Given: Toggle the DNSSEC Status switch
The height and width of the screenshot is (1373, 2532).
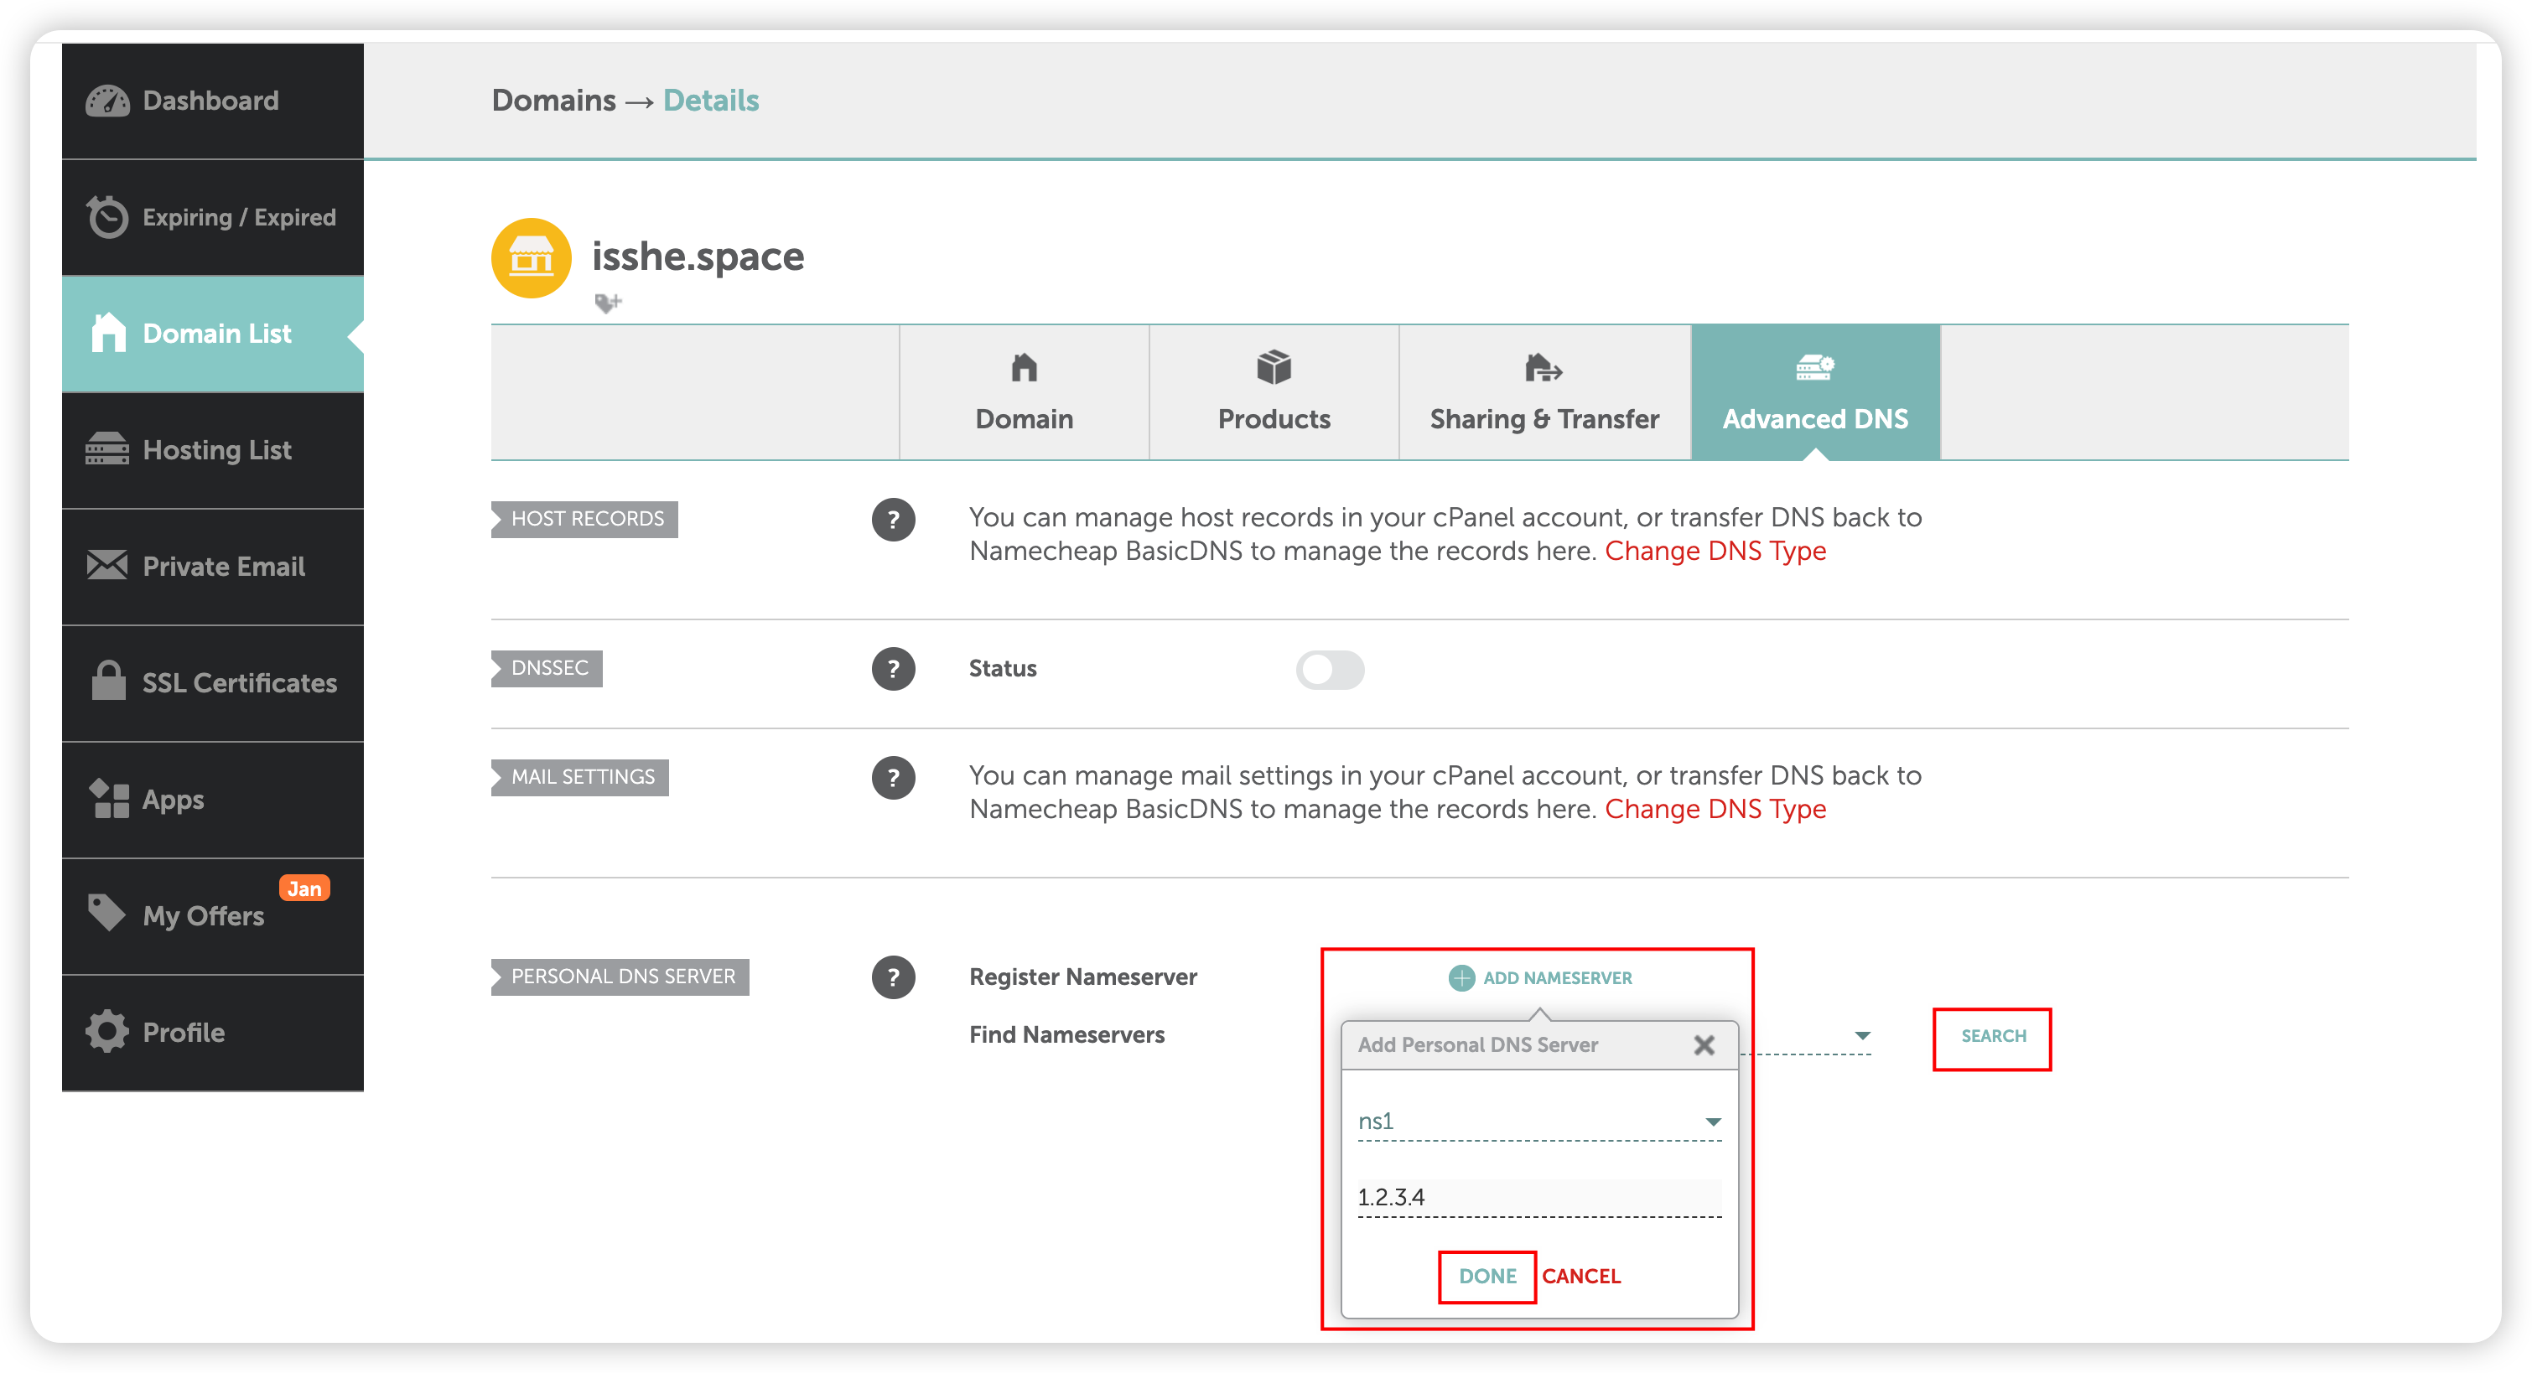Looking at the screenshot, I should [x=1329, y=669].
